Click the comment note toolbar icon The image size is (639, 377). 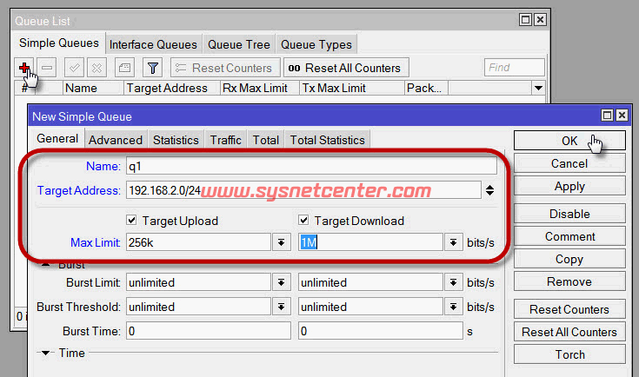click(124, 68)
